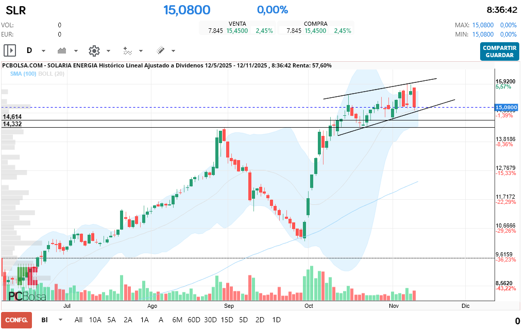Open the timeframe dropdown next to D
Image resolution: width=527 pixels, height=331 pixels.
click(x=43, y=50)
